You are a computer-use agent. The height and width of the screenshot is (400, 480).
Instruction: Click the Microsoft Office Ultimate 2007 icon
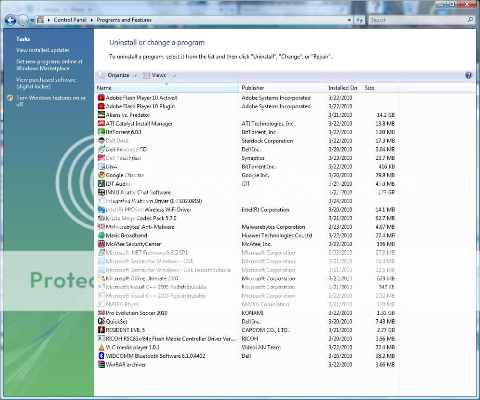point(101,279)
